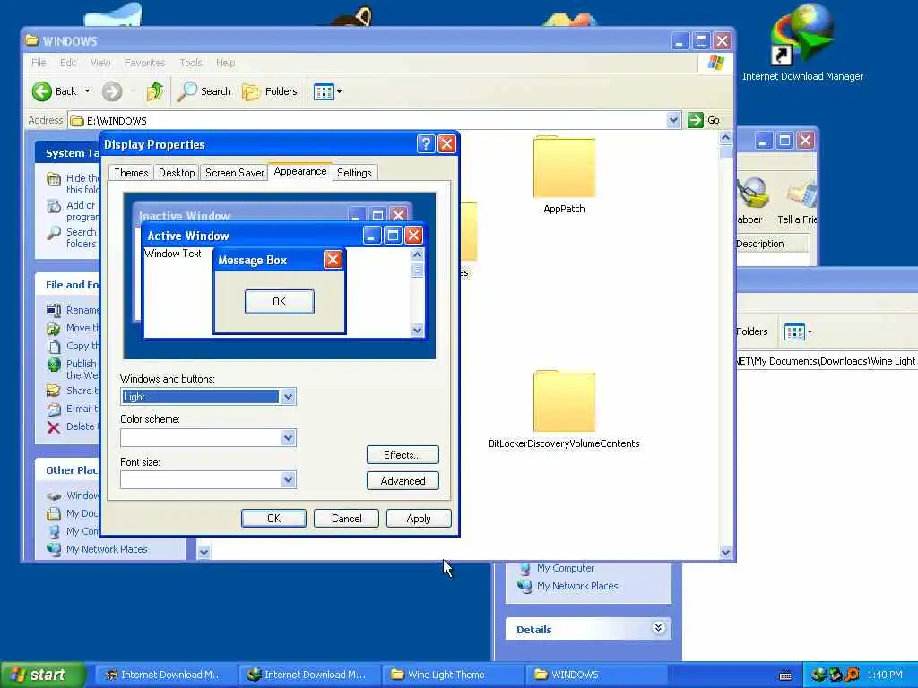Click the Description column header
This screenshot has width=918, height=688.
[773, 244]
